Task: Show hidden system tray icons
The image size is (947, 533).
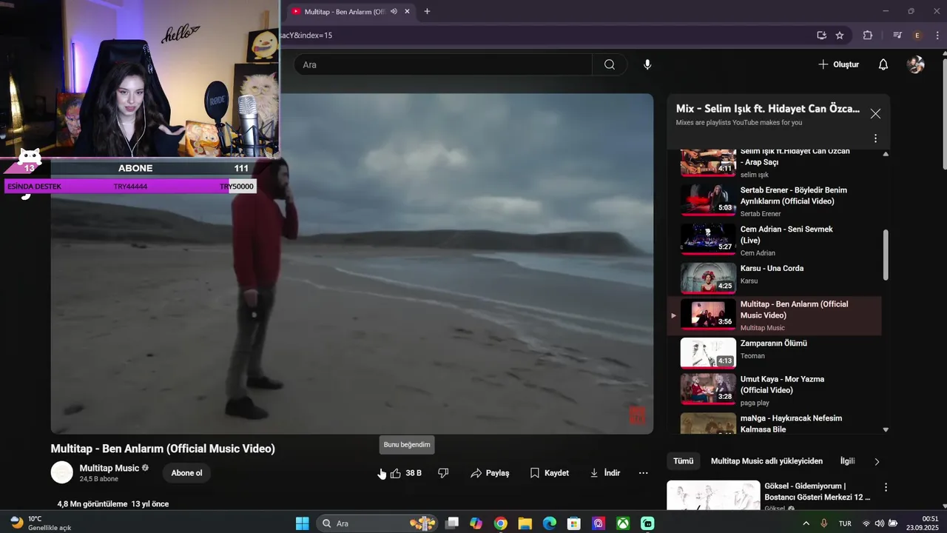Action: click(x=806, y=523)
